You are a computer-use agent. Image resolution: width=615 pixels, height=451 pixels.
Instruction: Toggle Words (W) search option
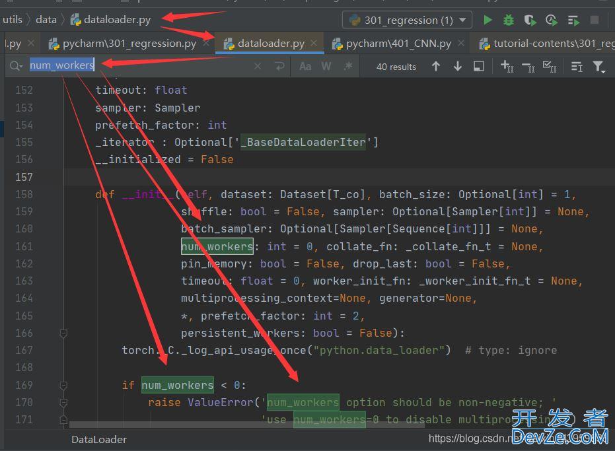coord(326,66)
